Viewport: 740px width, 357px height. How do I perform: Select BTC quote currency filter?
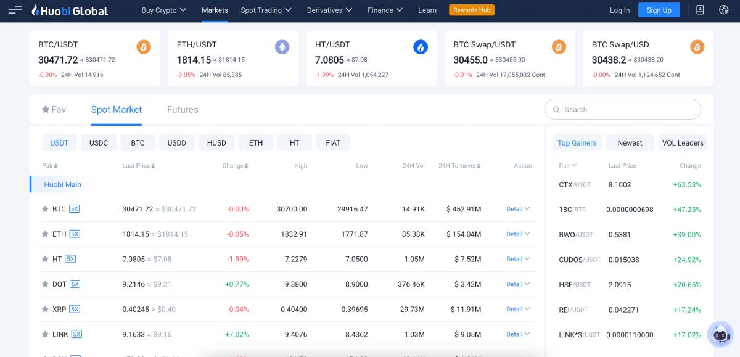pos(138,142)
